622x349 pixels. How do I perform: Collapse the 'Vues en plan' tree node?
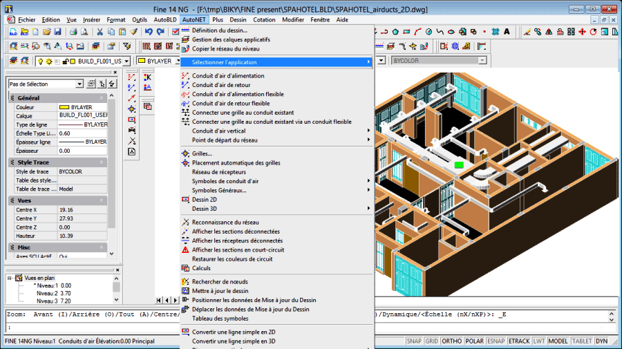pyautogui.click(x=10, y=278)
